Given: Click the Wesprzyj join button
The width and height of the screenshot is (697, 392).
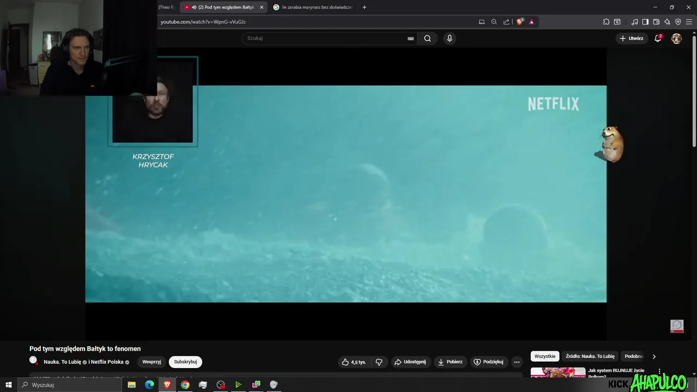Looking at the screenshot, I should point(151,362).
